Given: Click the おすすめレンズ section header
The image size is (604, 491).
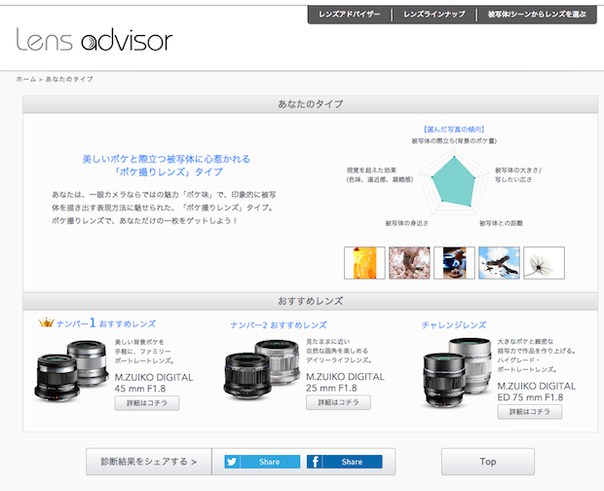Looking at the screenshot, I should [311, 301].
